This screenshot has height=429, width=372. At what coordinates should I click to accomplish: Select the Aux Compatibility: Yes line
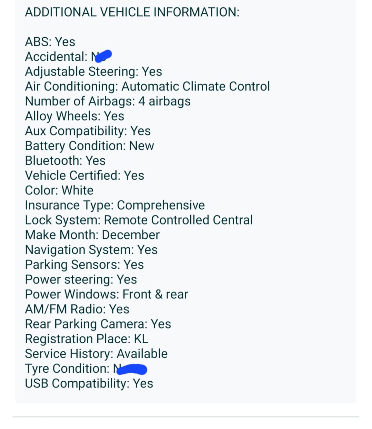[x=88, y=131]
